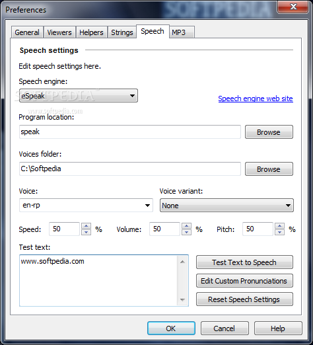The height and width of the screenshot is (345, 313).
Task: Open the Viewers tab
Action: pyautogui.click(x=59, y=32)
